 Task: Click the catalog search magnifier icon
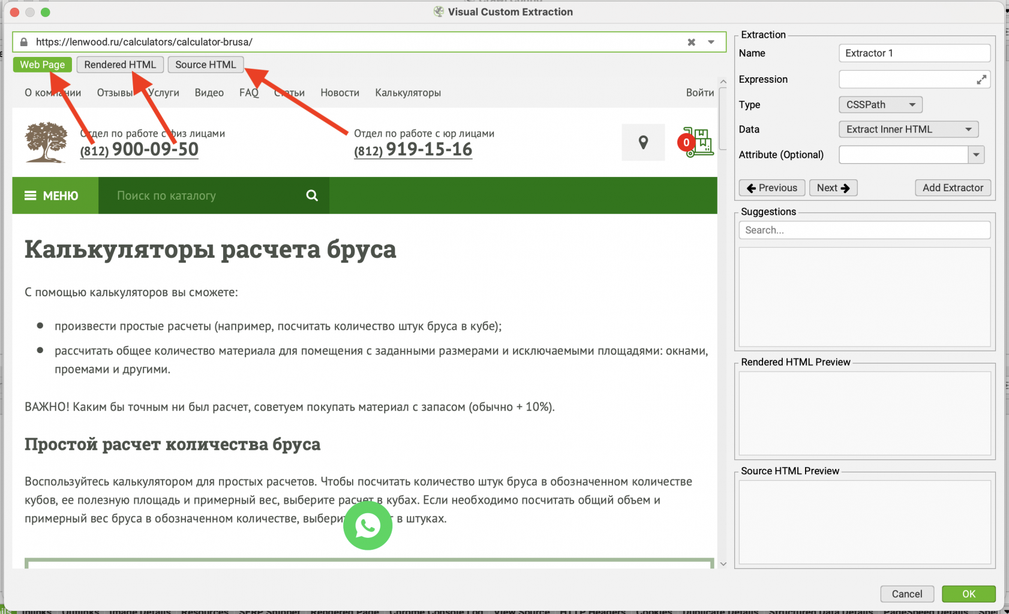point(312,195)
